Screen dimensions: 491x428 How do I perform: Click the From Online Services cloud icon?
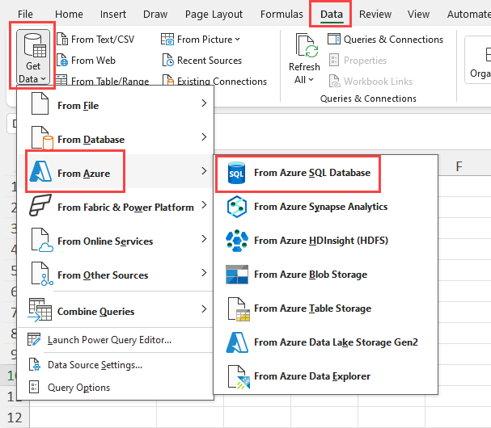point(42,240)
